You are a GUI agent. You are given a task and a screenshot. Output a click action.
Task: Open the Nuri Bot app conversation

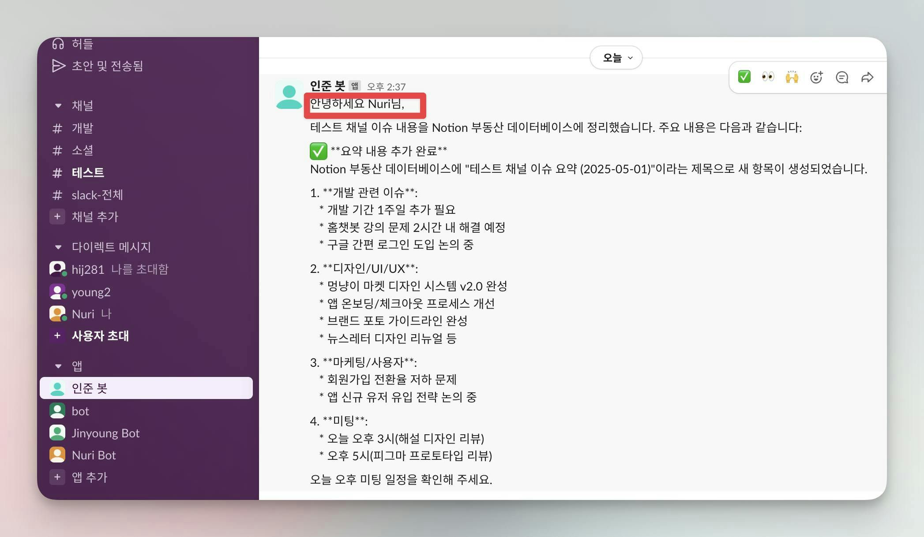tap(94, 455)
